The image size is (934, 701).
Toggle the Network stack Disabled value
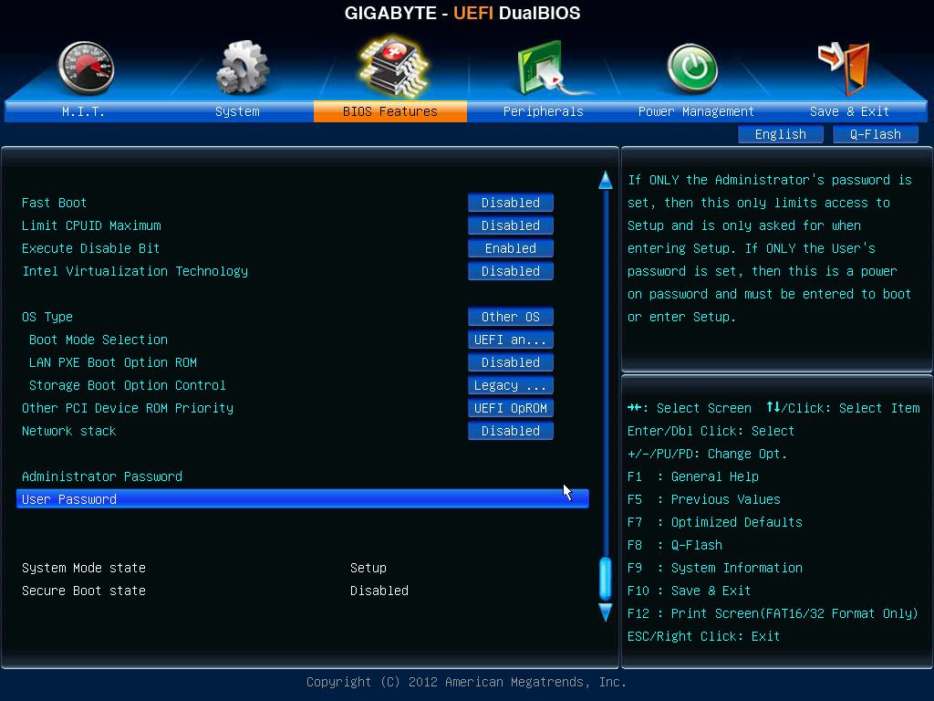(511, 431)
